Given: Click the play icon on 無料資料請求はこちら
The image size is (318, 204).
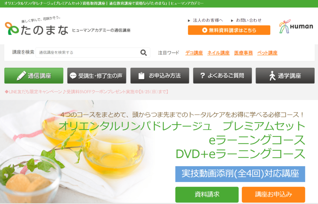Looking at the screenshot, I should [x=205, y=30].
